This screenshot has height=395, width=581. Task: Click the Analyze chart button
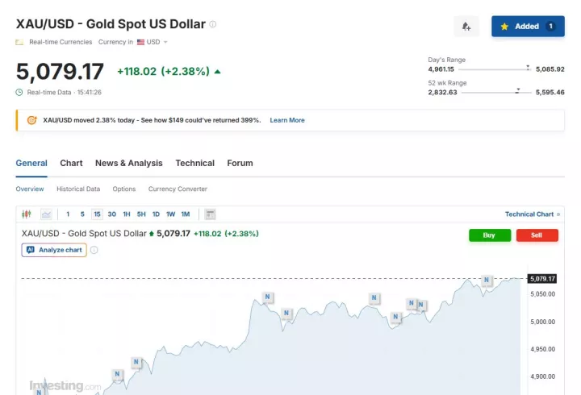coord(54,250)
